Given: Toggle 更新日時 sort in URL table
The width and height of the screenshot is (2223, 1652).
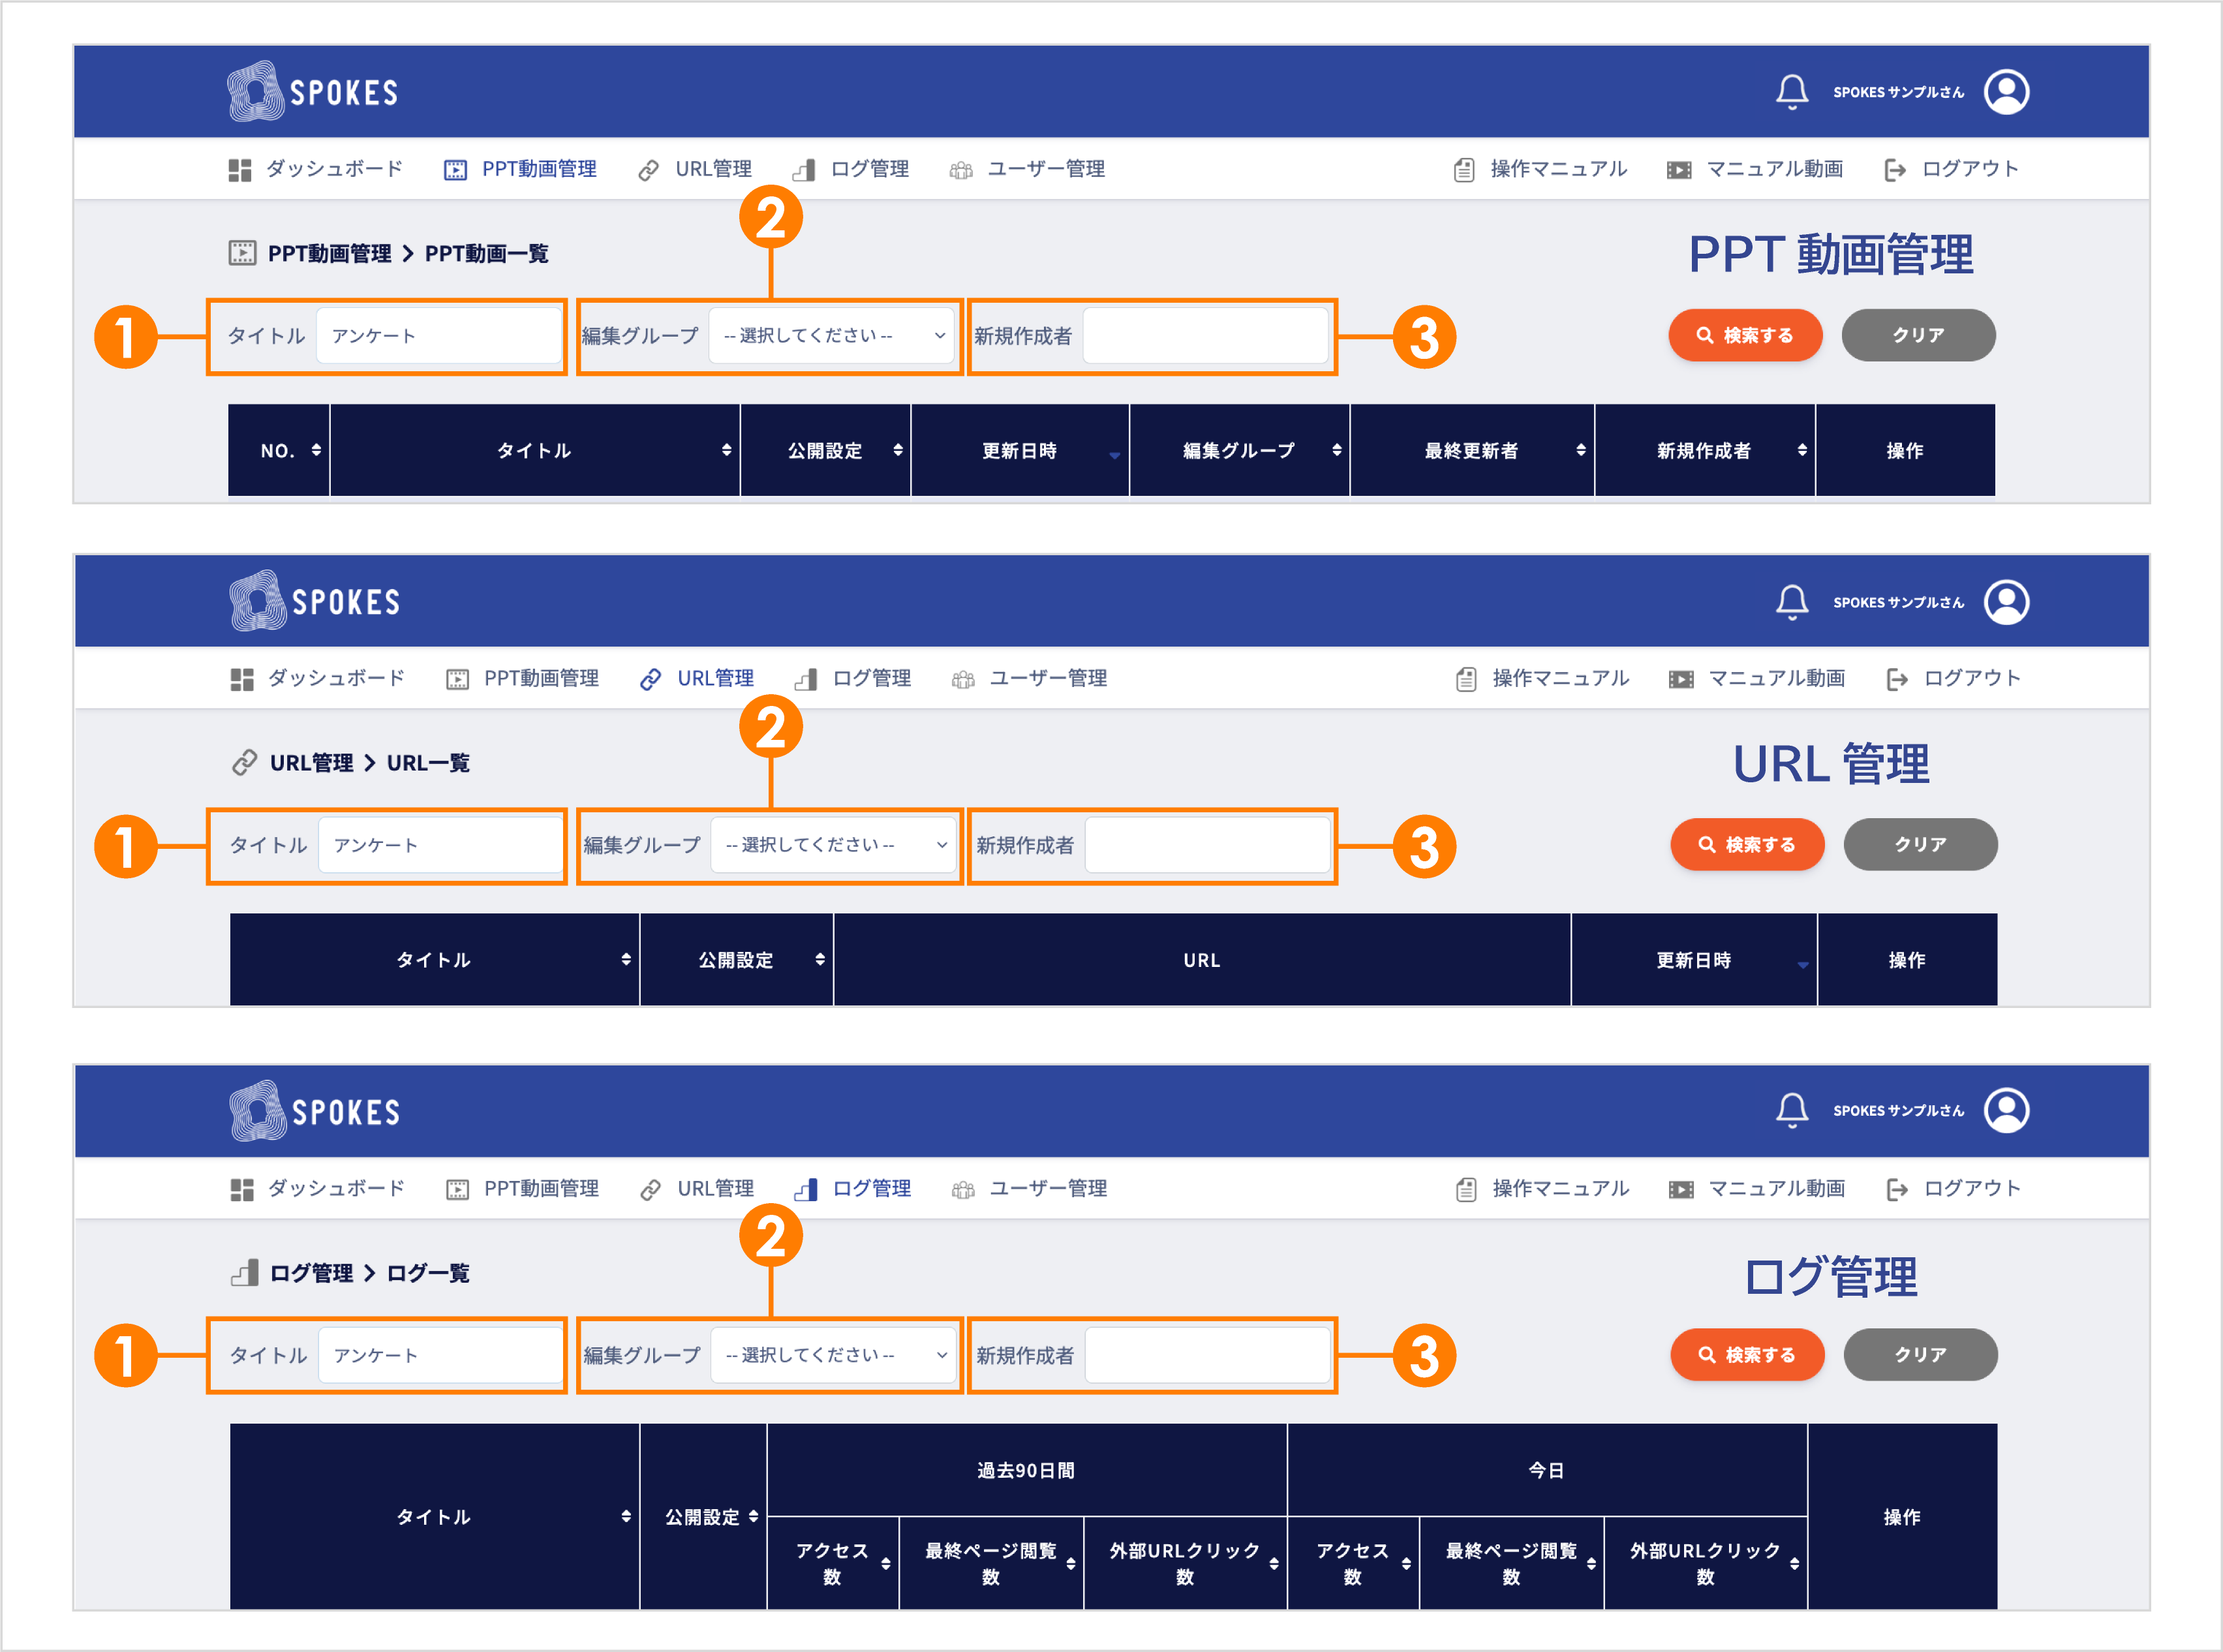Looking at the screenshot, I should pos(1802,964).
